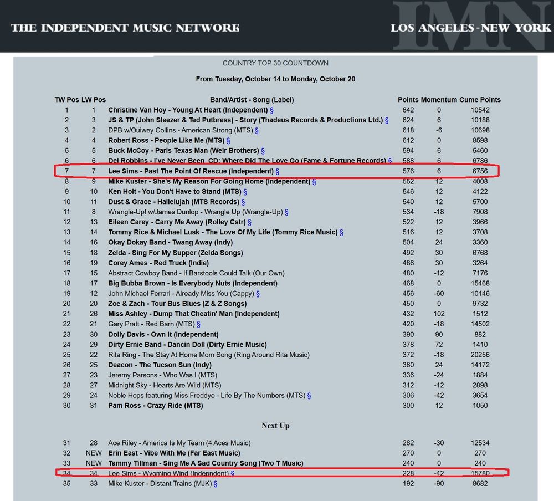Click the Next Up section heading
The width and height of the screenshot is (554, 501).
pyautogui.click(x=275, y=426)
